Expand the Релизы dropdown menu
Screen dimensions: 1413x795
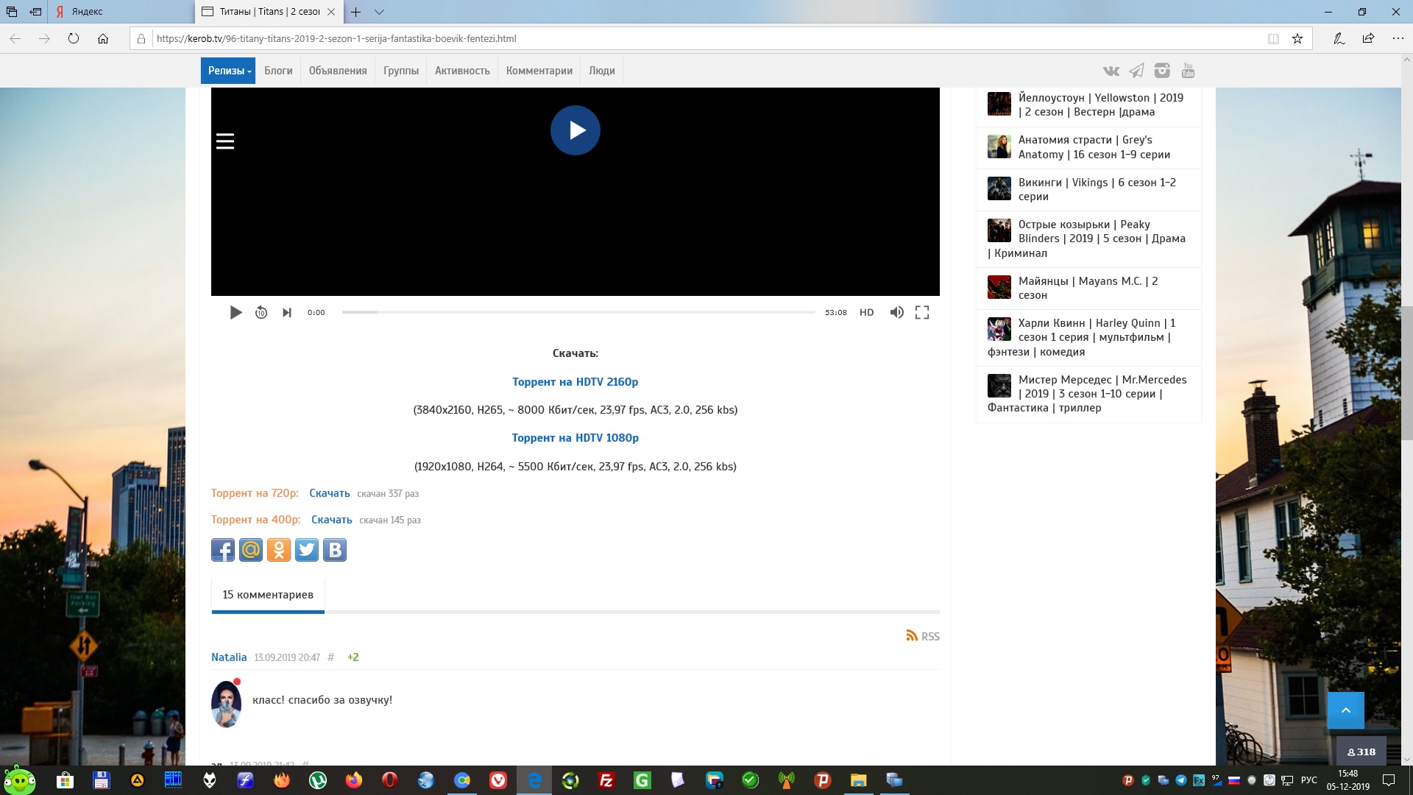point(228,71)
